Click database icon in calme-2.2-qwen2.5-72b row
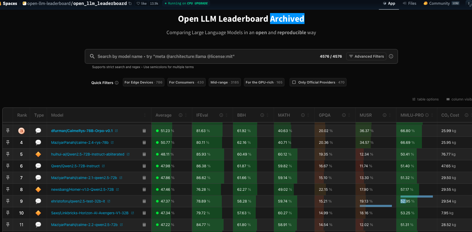This screenshot has height=232, width=472. pyautogui.click(x=144, y=225)
